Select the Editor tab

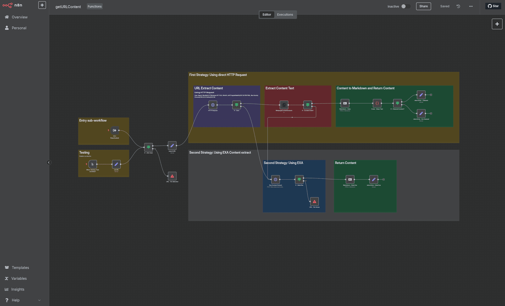tap(267, 15)
